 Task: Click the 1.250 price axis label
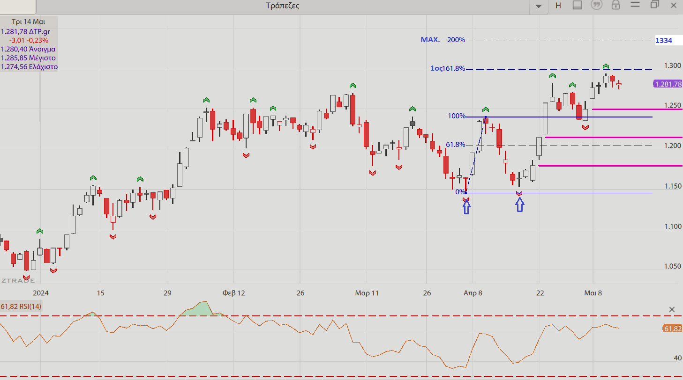click(x=673, y=105)
